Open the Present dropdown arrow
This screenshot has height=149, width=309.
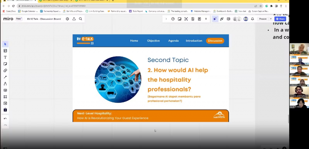pos(271,19)
